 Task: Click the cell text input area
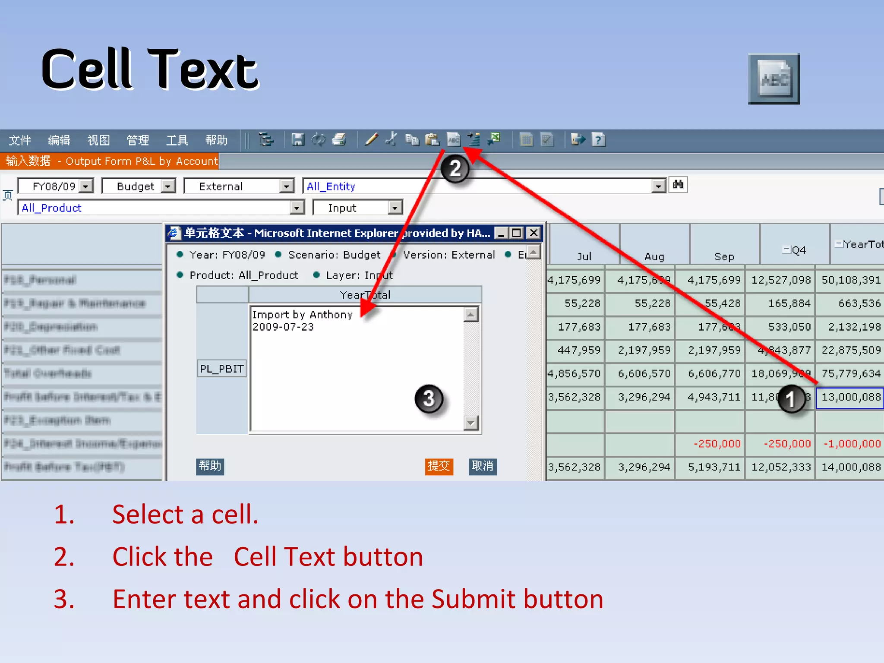coord(357,369)
